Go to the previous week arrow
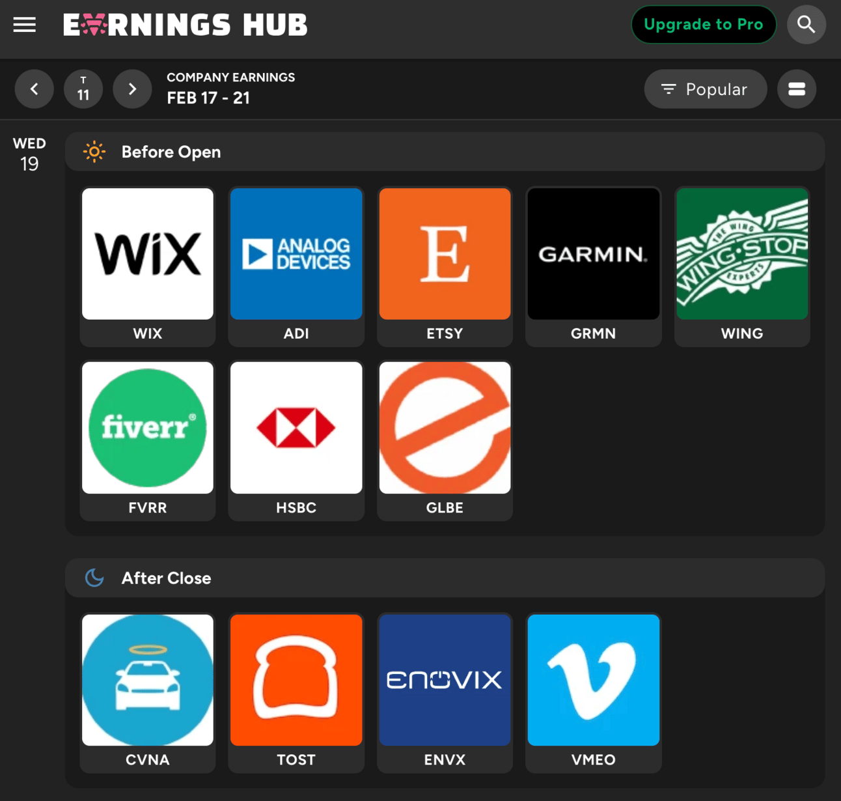 point(34,89)
